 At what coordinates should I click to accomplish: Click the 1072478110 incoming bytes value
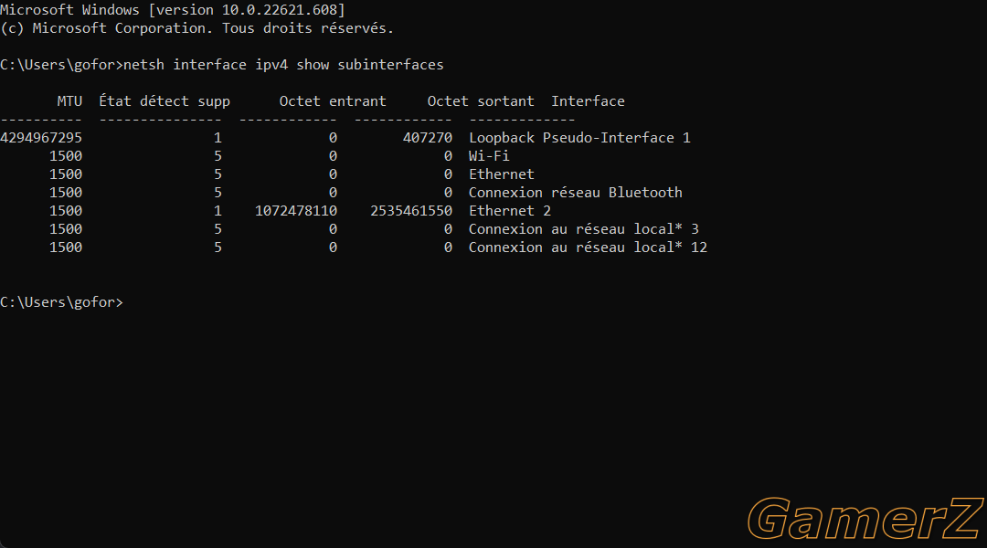(x=296, y=211)
